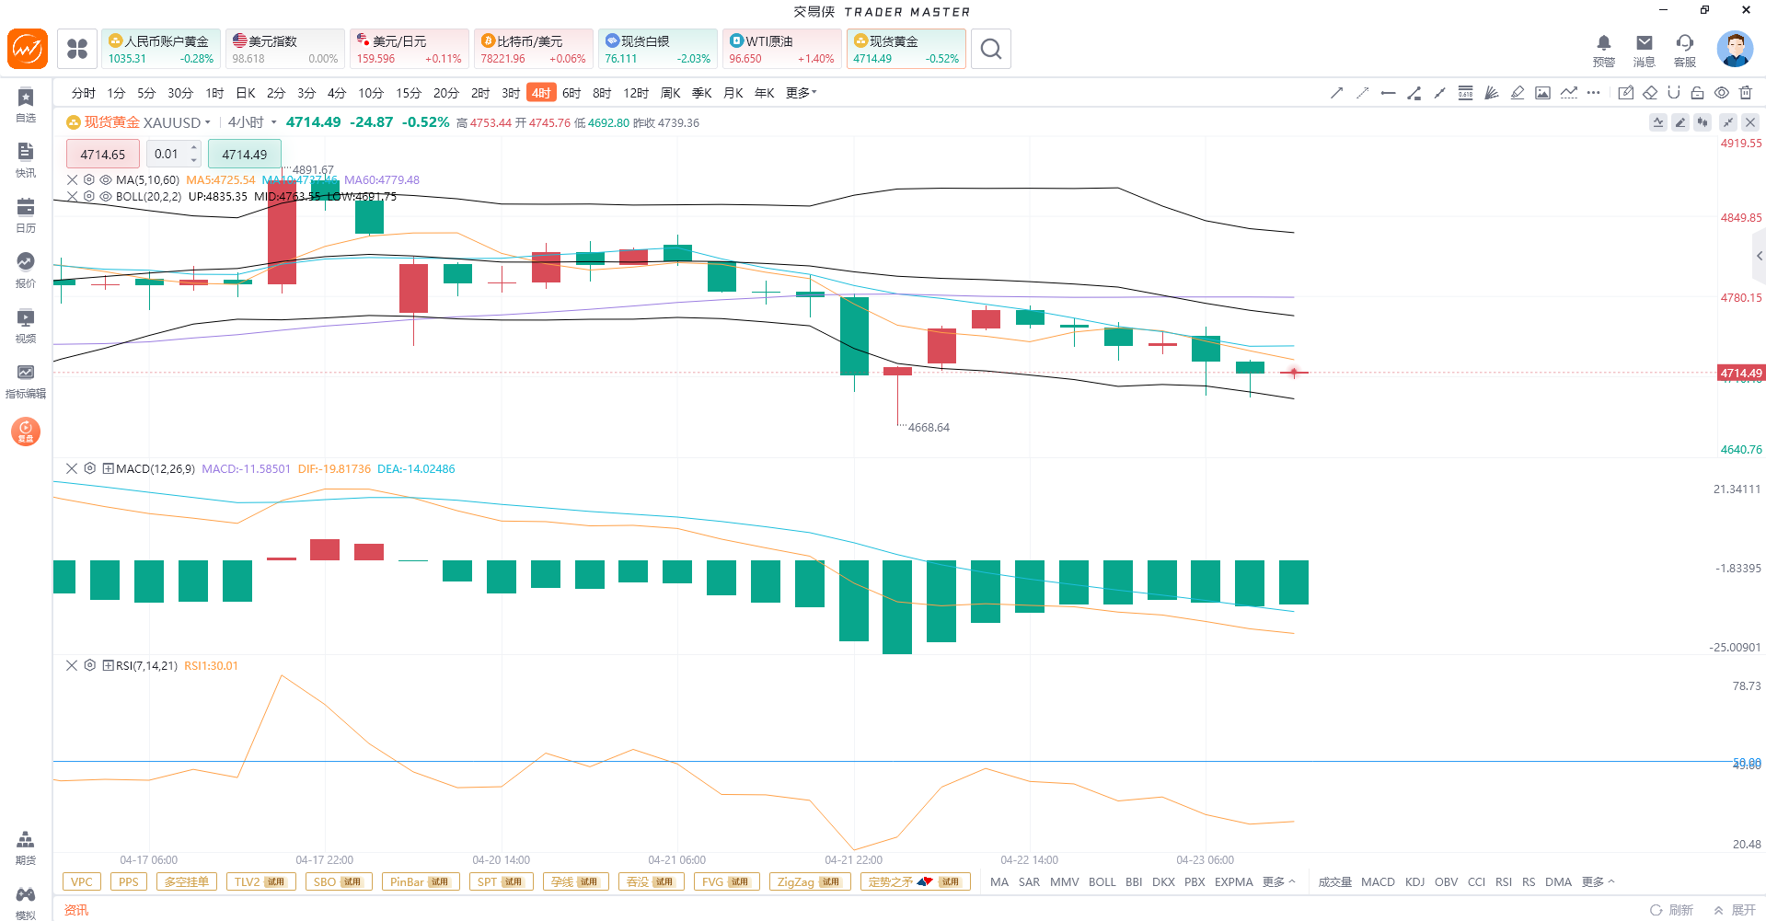
Task: Click the red 4714.65 price button
Action: coord(102,155)
